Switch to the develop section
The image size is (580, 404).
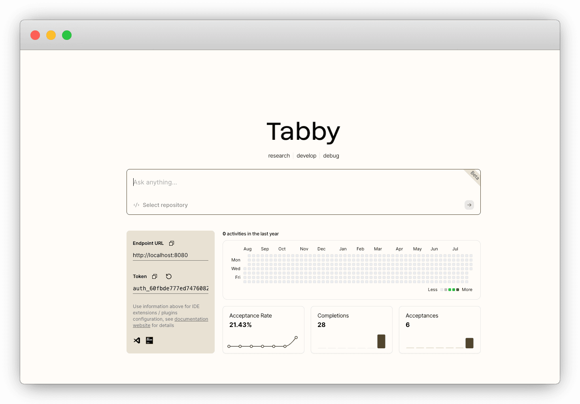[306, 156]
